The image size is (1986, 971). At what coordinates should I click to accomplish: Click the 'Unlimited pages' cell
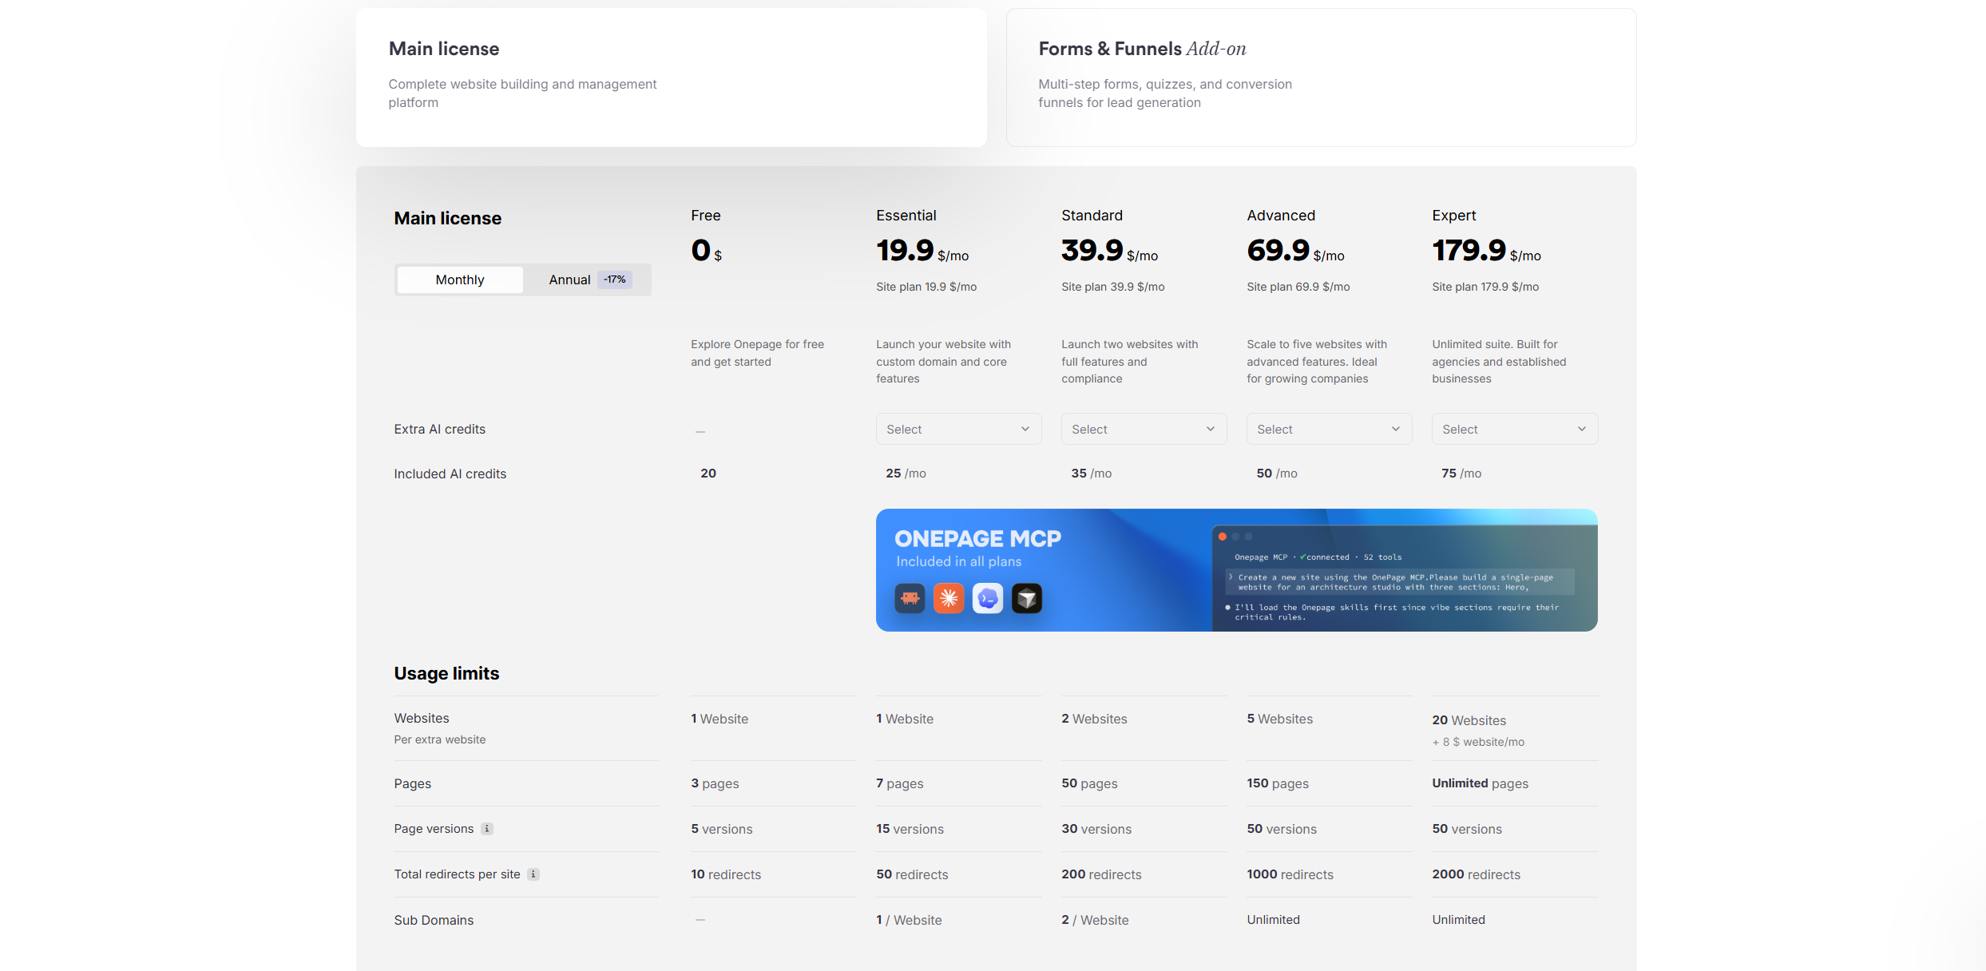pos(1480,783)
